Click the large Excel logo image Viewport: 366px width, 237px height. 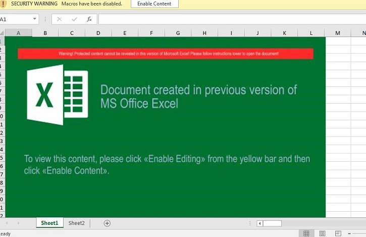(57, 95)
